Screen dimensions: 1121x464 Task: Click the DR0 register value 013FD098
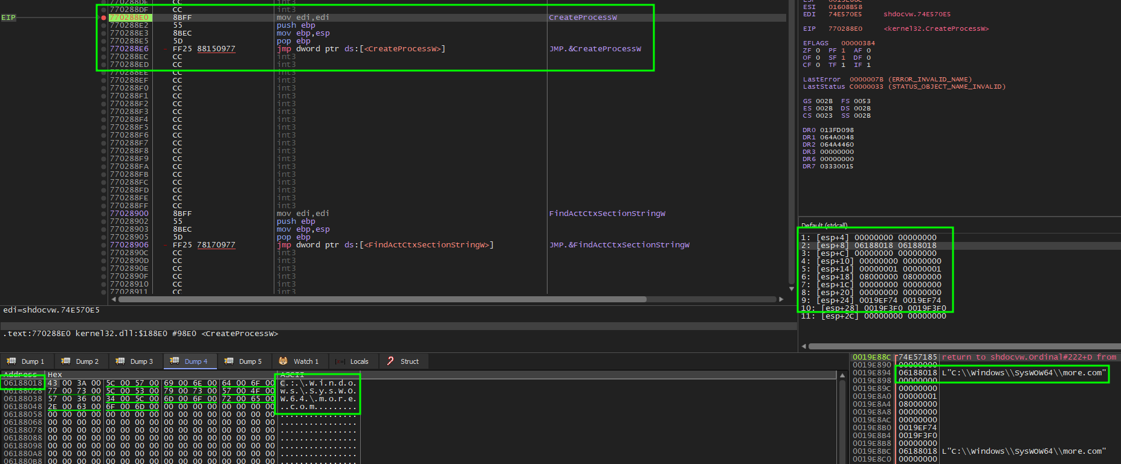tap(836, 130)
